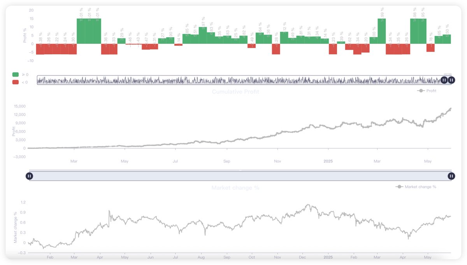Select the 4.65 % green profit bar
467x265 pixels.
(x=439, y=40)
